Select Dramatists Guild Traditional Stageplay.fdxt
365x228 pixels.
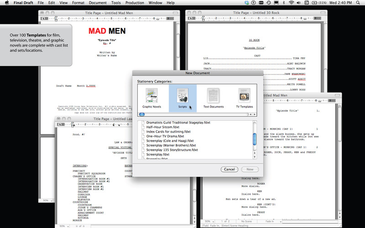(x=178, y=122)
